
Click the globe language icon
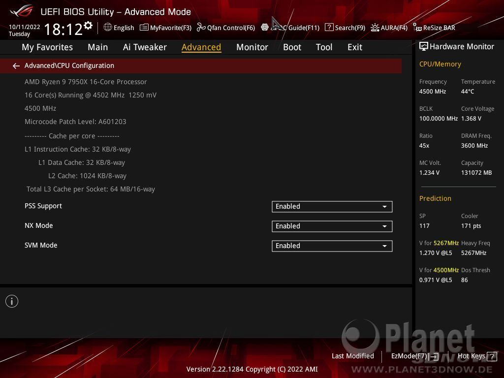pyautogui.click(x=108, y=28)
